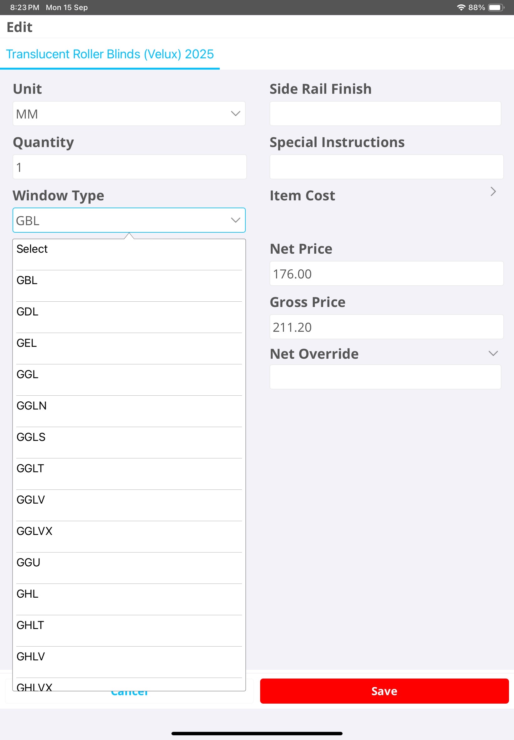Image resolution: width=514 pixels, height=740 pixels.
Task: Pick GGLVX from the window types
Action: (129, 531)
